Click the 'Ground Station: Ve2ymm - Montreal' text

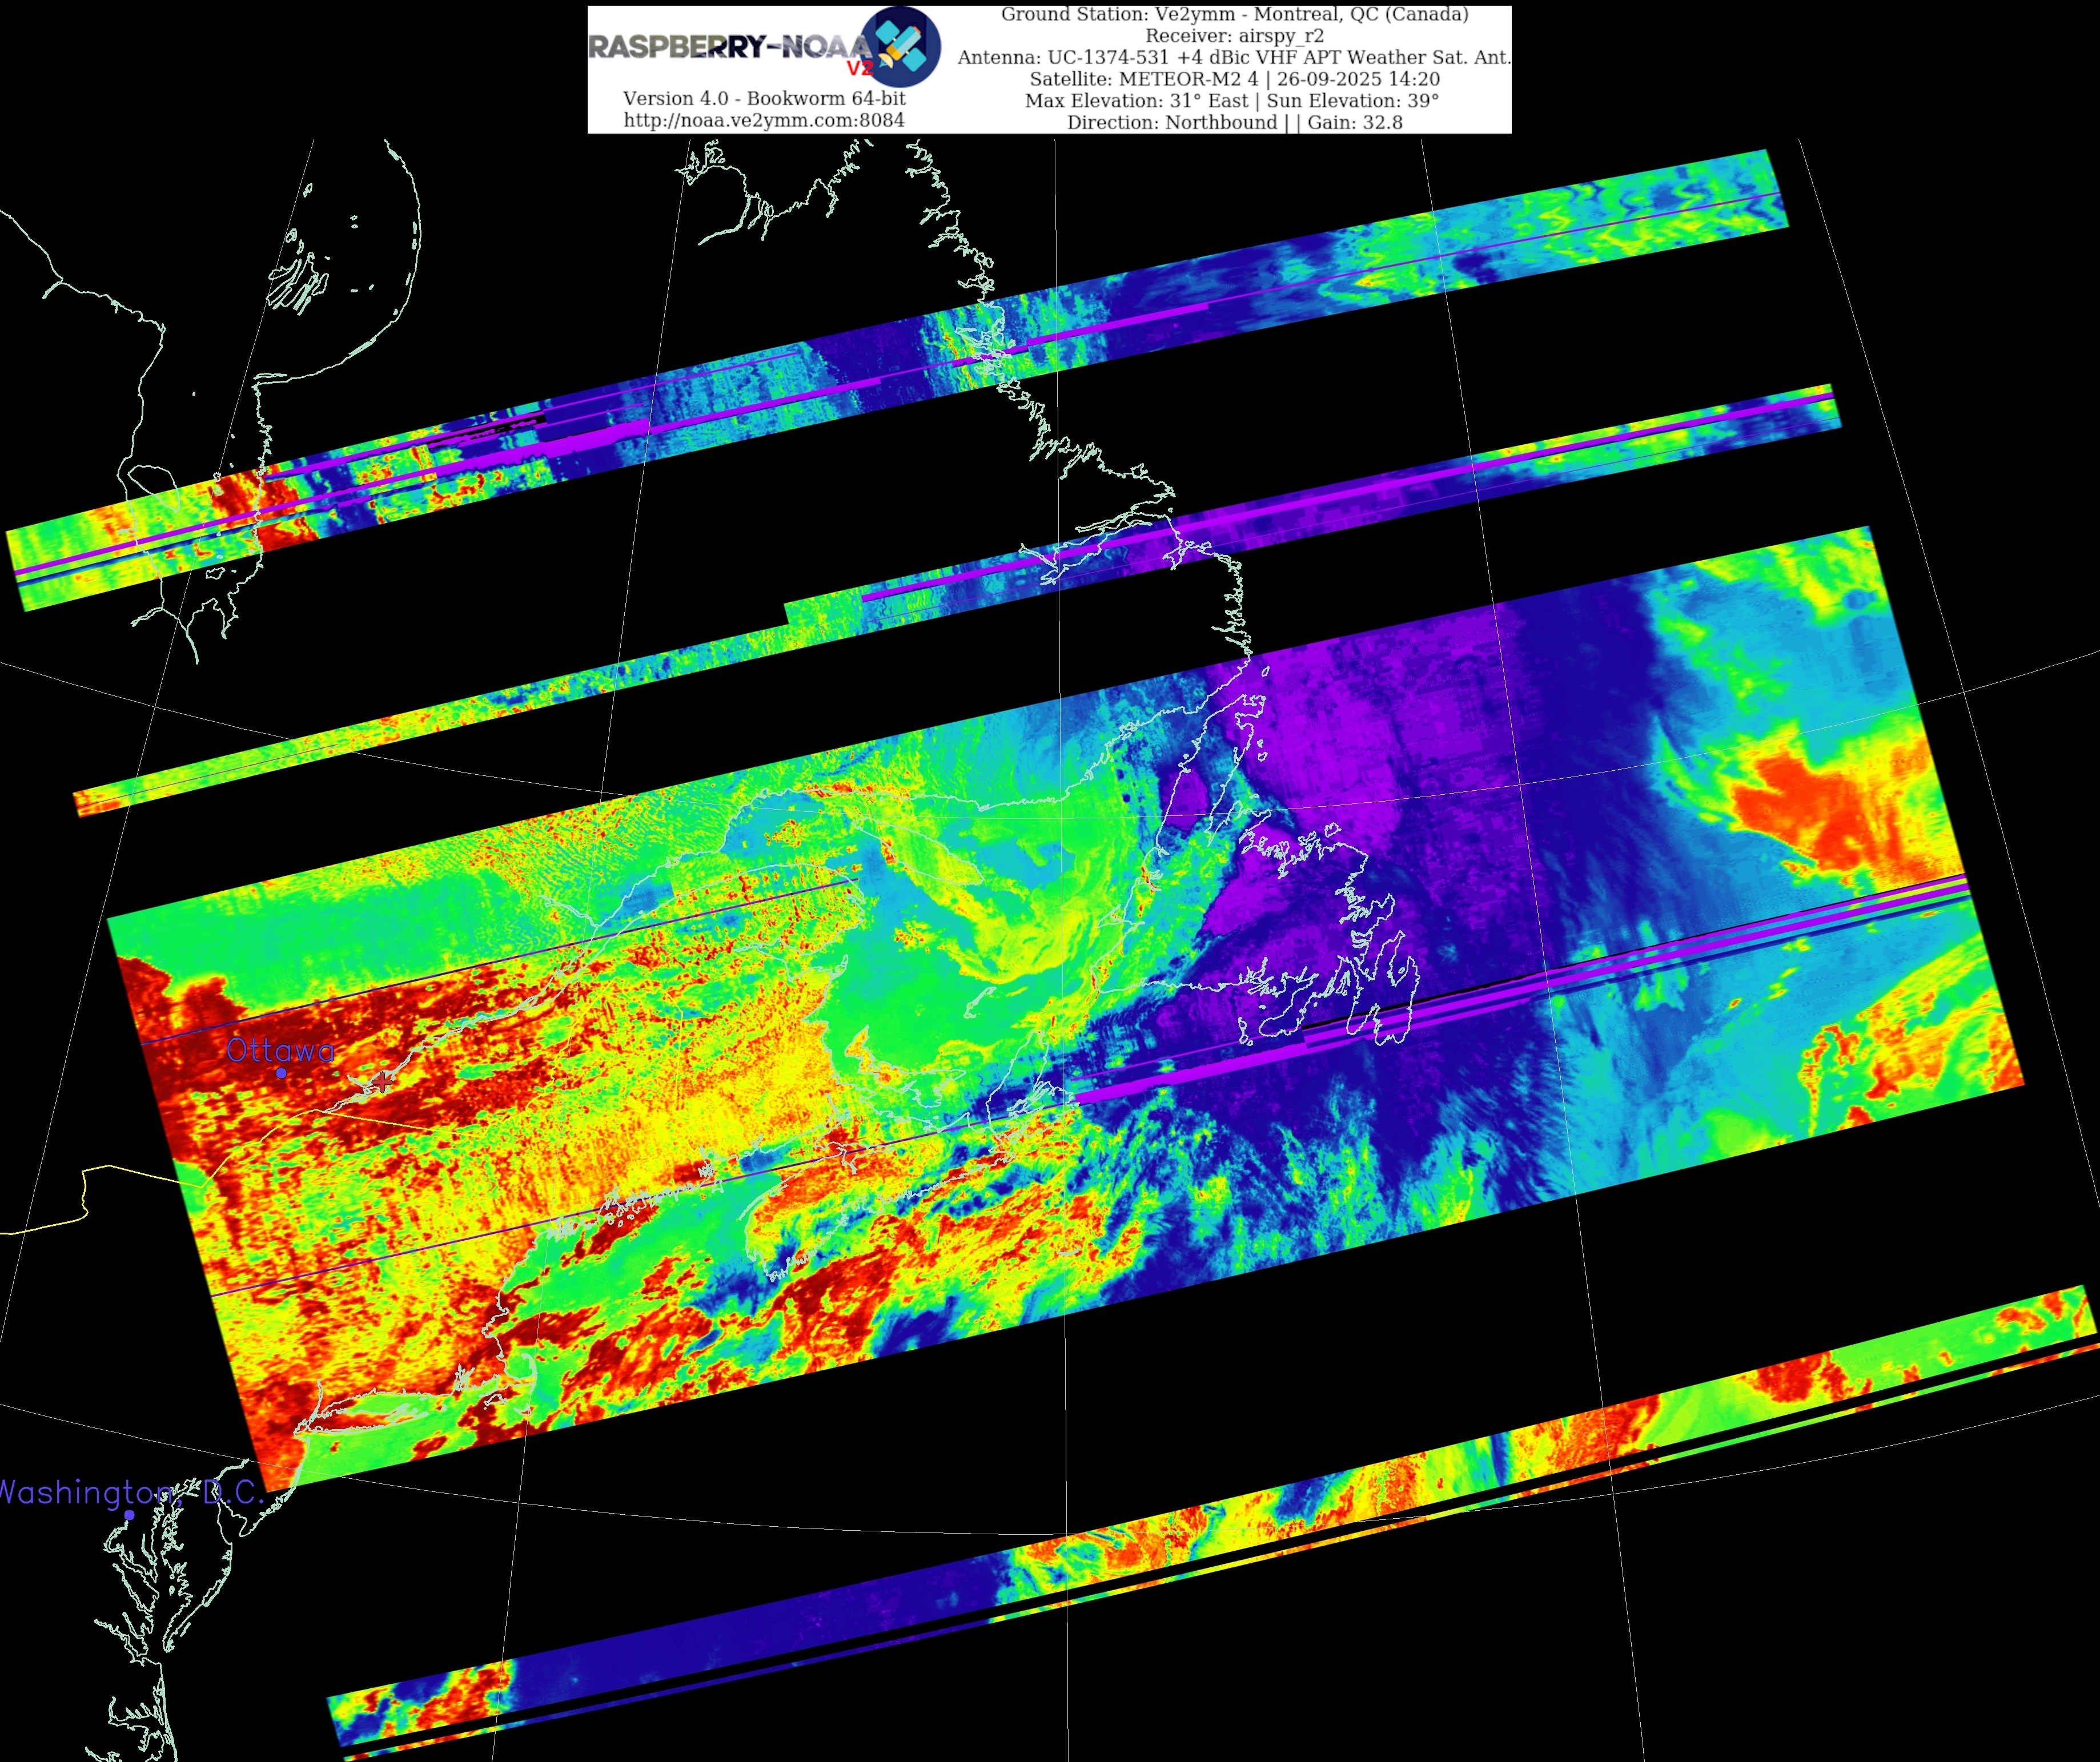pyautogui.click(x=1235, y=14)
